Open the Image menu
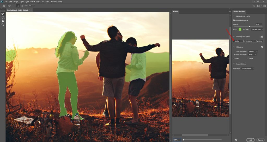Screen dimensions: 267x142 [x=16, y=2]
